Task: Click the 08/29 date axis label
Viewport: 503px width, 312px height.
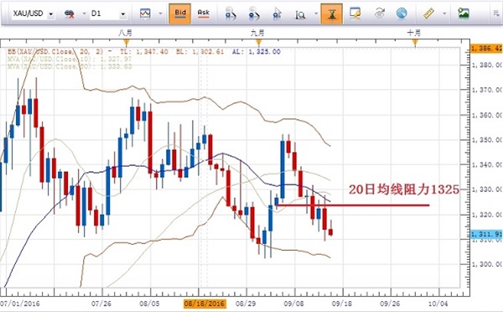Action: tap(246, 304)
